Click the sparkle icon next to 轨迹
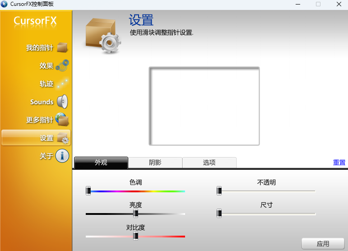This screenshot has width=348, height=251. pyautogui.click(x=62, y=84)
